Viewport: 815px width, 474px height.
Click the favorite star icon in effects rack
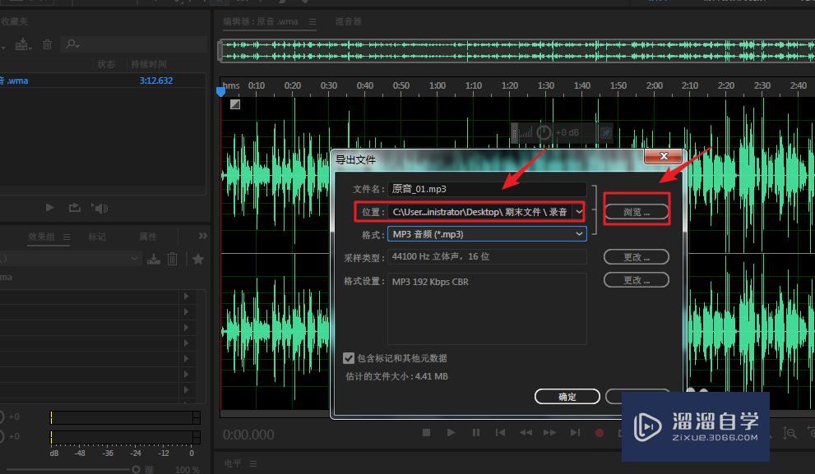198,259
